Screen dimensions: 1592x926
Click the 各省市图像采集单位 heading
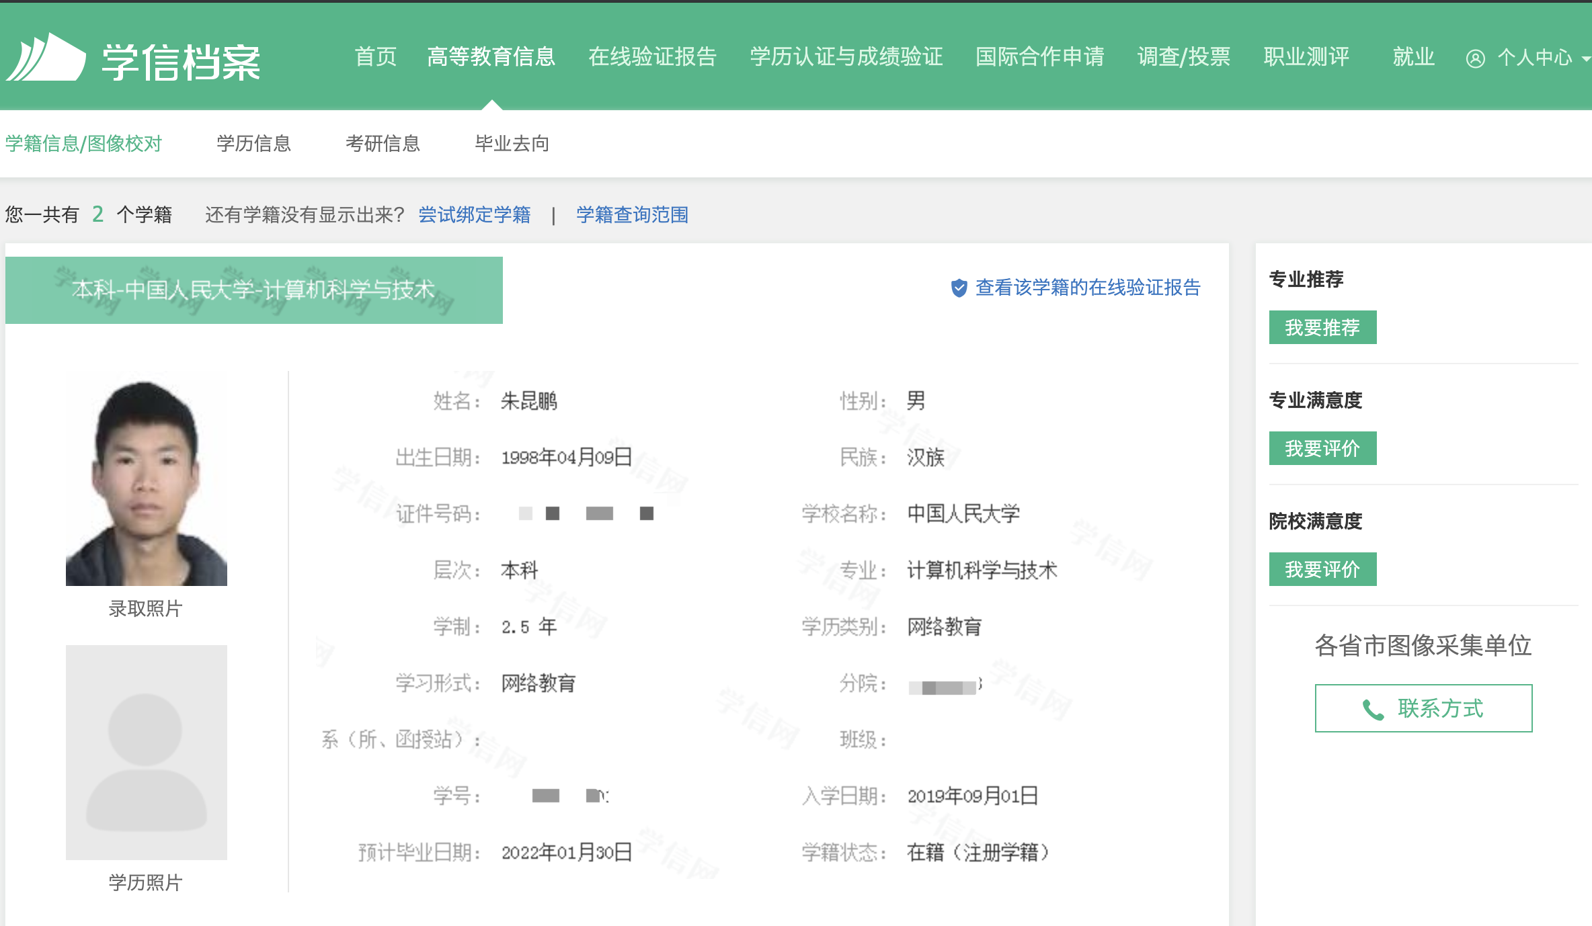[1423, 645]
